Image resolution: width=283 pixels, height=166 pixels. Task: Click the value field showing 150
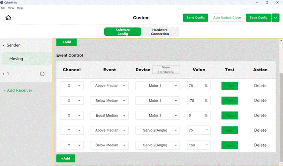coord(199,145)
